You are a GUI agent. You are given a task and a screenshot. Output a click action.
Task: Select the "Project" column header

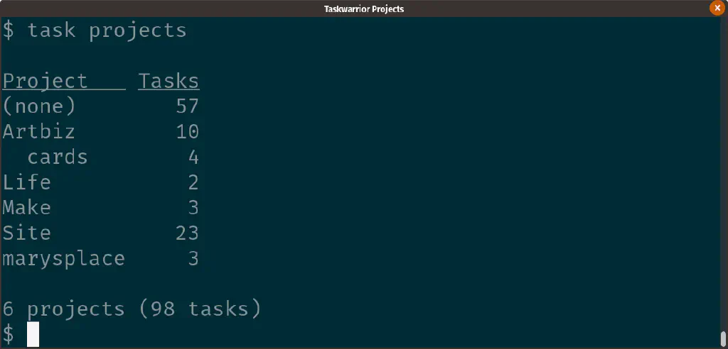45,81
